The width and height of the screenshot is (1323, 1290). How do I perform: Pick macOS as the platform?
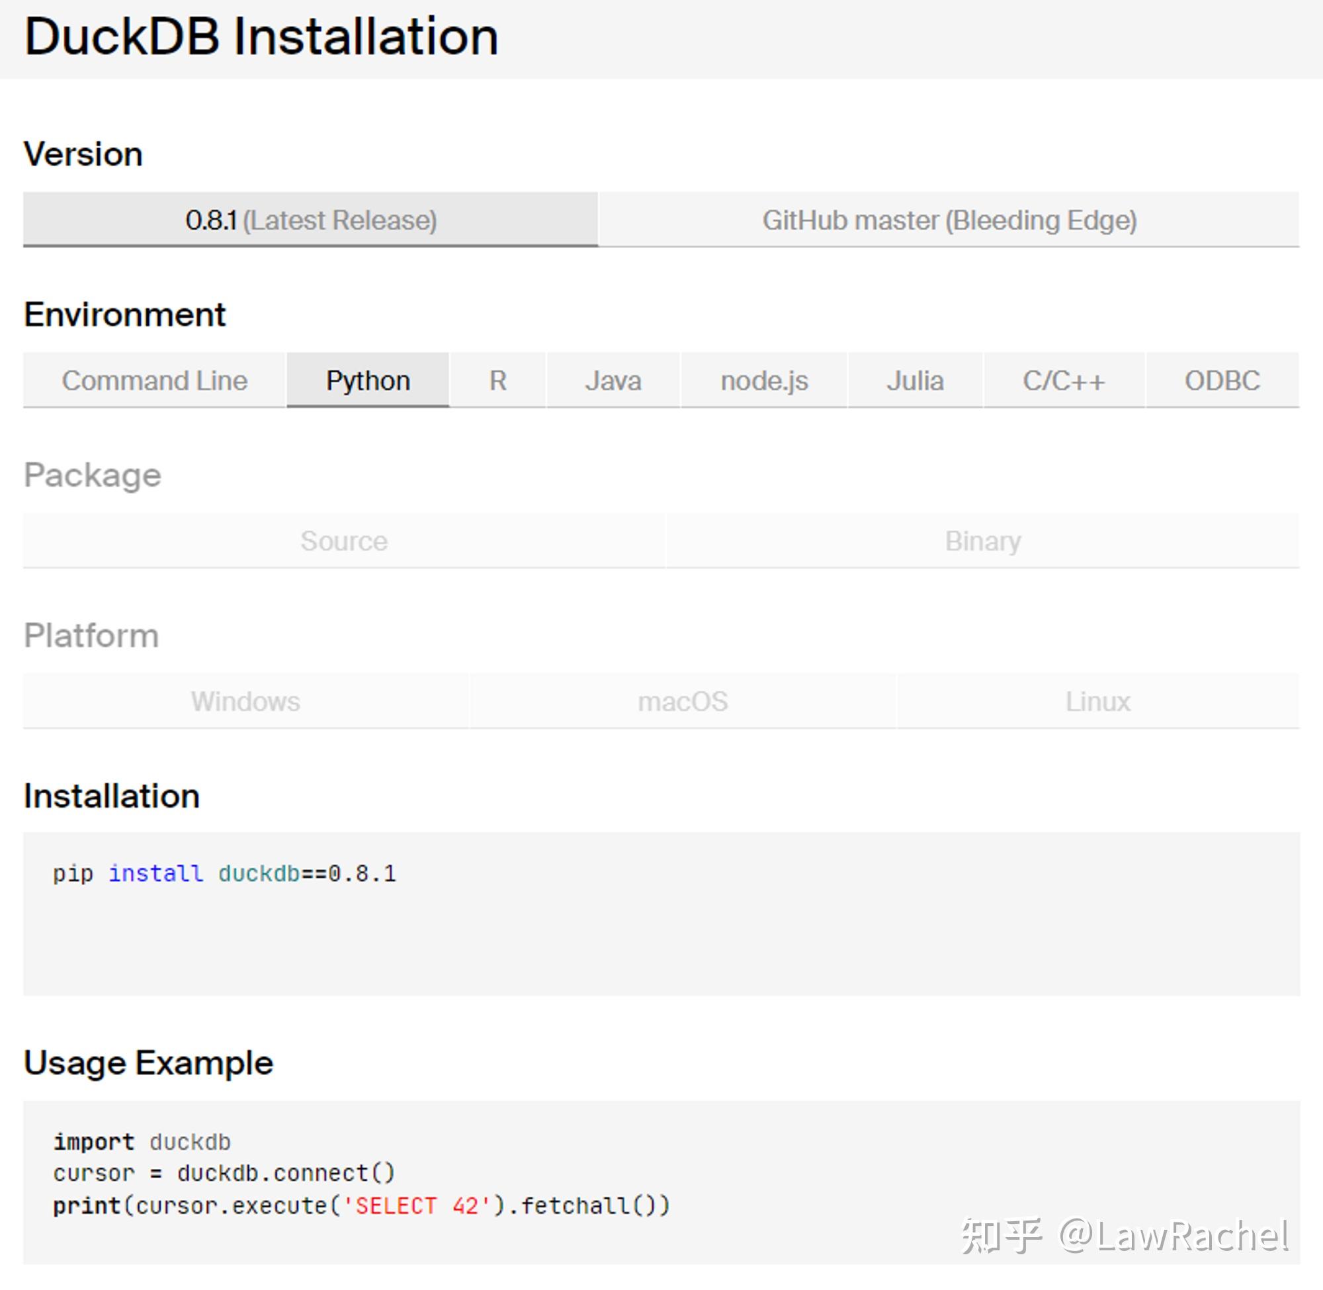click(682, 701)
